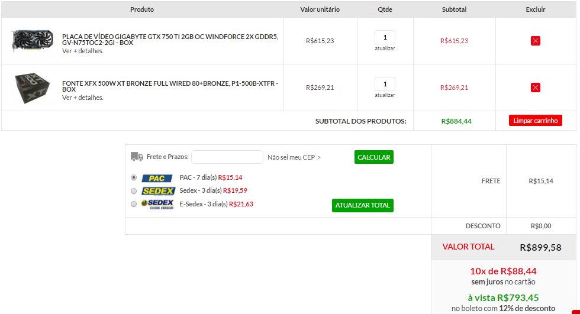Open the Fonte XFX 500W product title
The width and height of the screenshot is (580, 314).
point(170,86)
